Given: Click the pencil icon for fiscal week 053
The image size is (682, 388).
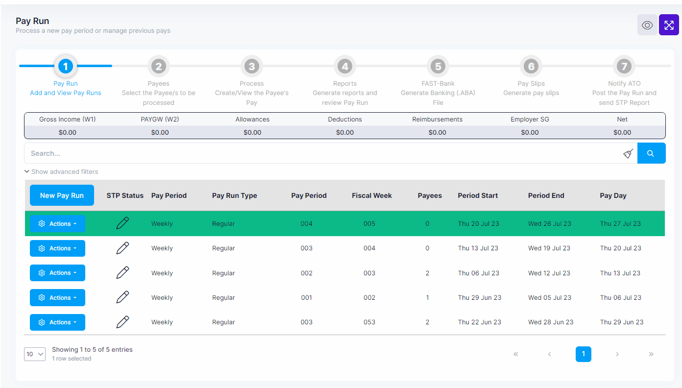Looking at the screenshot, I should (122, 322).
